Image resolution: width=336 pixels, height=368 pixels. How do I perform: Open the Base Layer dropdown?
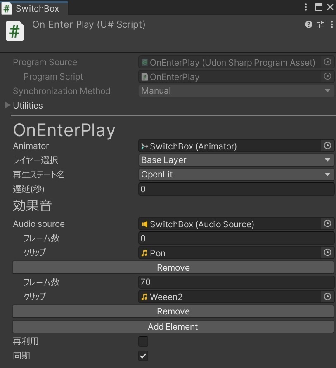(236, 160)
